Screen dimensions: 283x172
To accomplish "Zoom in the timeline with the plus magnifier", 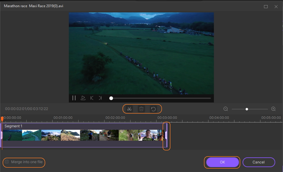I will [273, 109].
